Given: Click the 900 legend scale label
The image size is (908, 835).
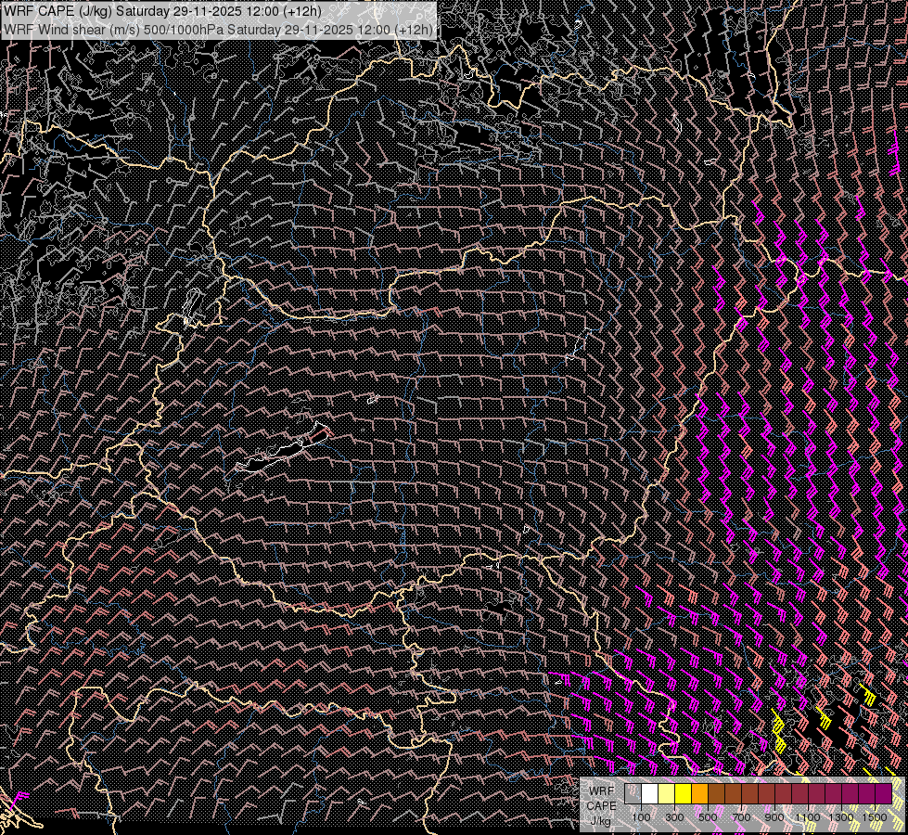Looking at the screenshot, I should 774,817.
